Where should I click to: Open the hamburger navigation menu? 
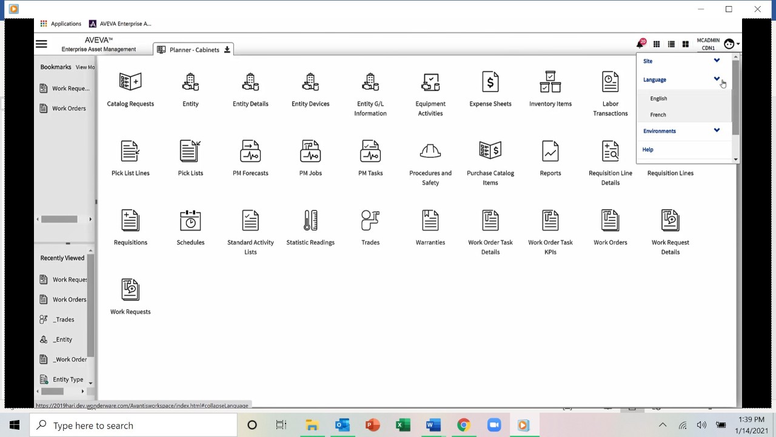click(41, 44)
